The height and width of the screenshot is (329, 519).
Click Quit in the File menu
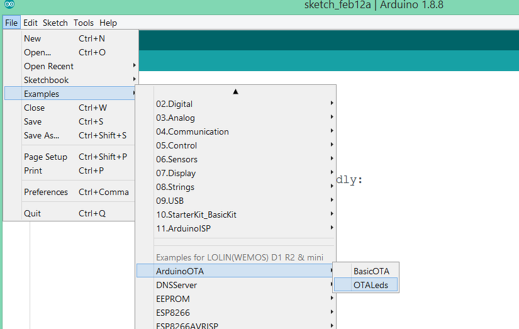[x=33, y=213]
